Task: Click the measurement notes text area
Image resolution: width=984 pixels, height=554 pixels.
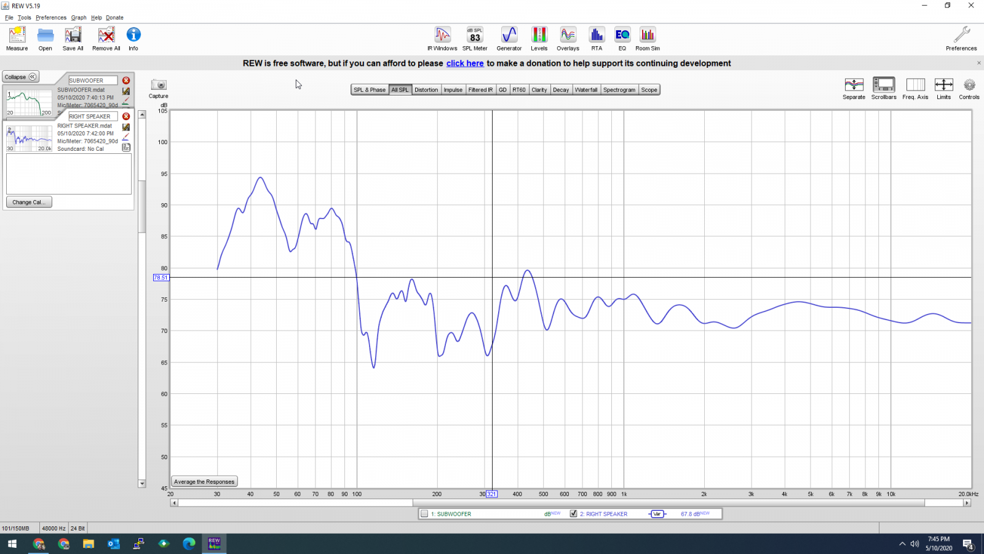Action: click(69, 174)
